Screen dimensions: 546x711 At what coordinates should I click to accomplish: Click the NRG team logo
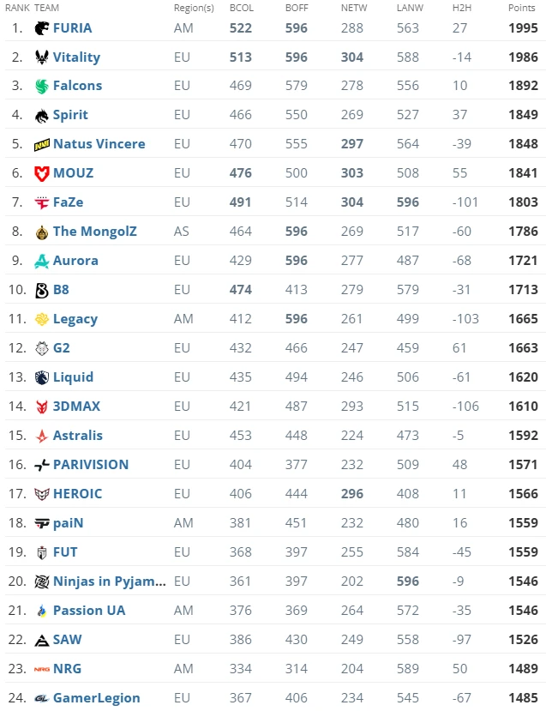pyautogui.click(x=42, y=669)
